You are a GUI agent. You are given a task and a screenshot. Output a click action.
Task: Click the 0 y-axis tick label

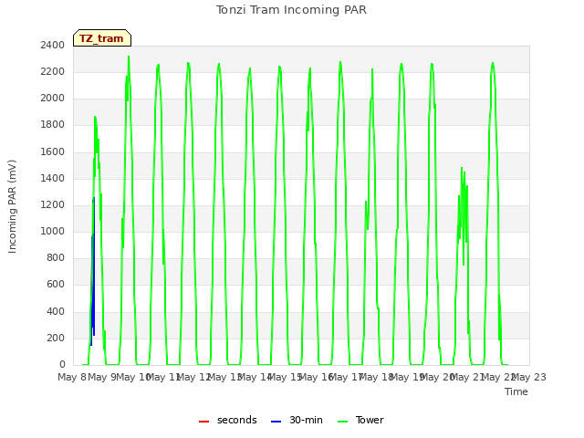click(62, 365)
